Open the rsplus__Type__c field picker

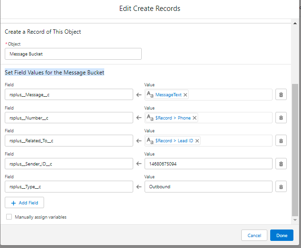[x=69, y=187]
